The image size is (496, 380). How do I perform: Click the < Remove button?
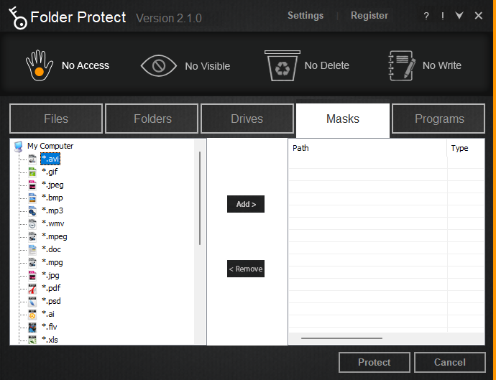pos(246,269)
